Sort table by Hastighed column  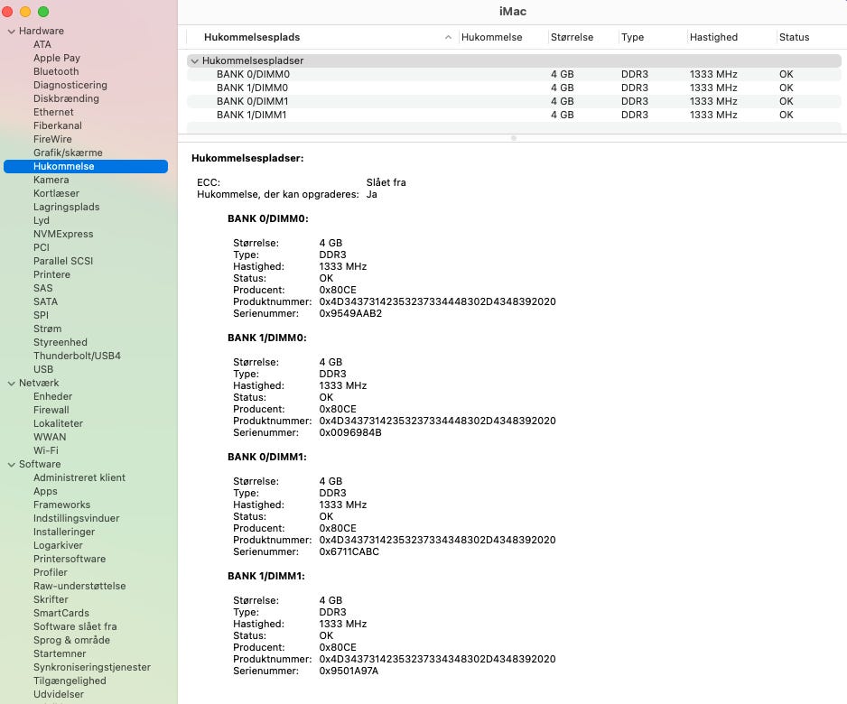point(713,37)
